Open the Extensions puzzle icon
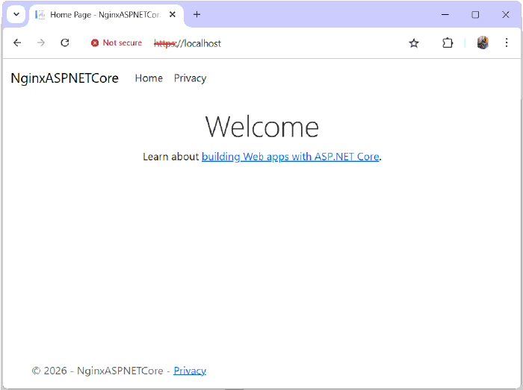The image size is (523, 390). coord(448,43)
